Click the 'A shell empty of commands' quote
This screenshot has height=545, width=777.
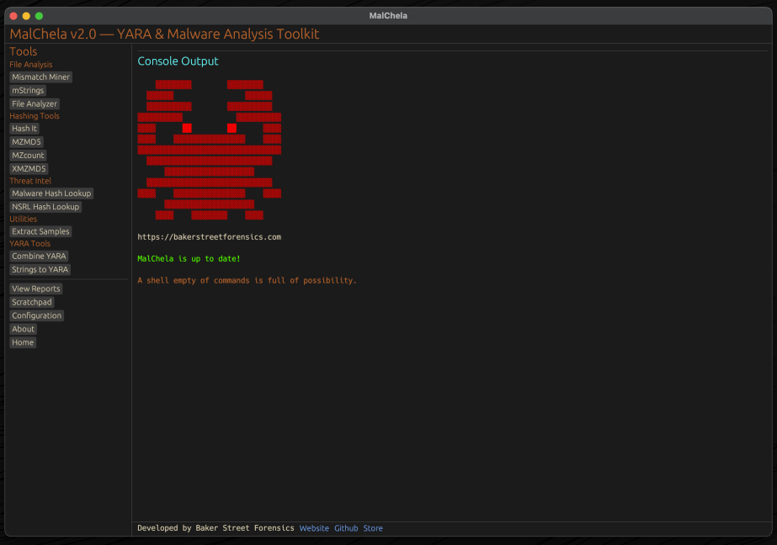click(x=247, y=281)
